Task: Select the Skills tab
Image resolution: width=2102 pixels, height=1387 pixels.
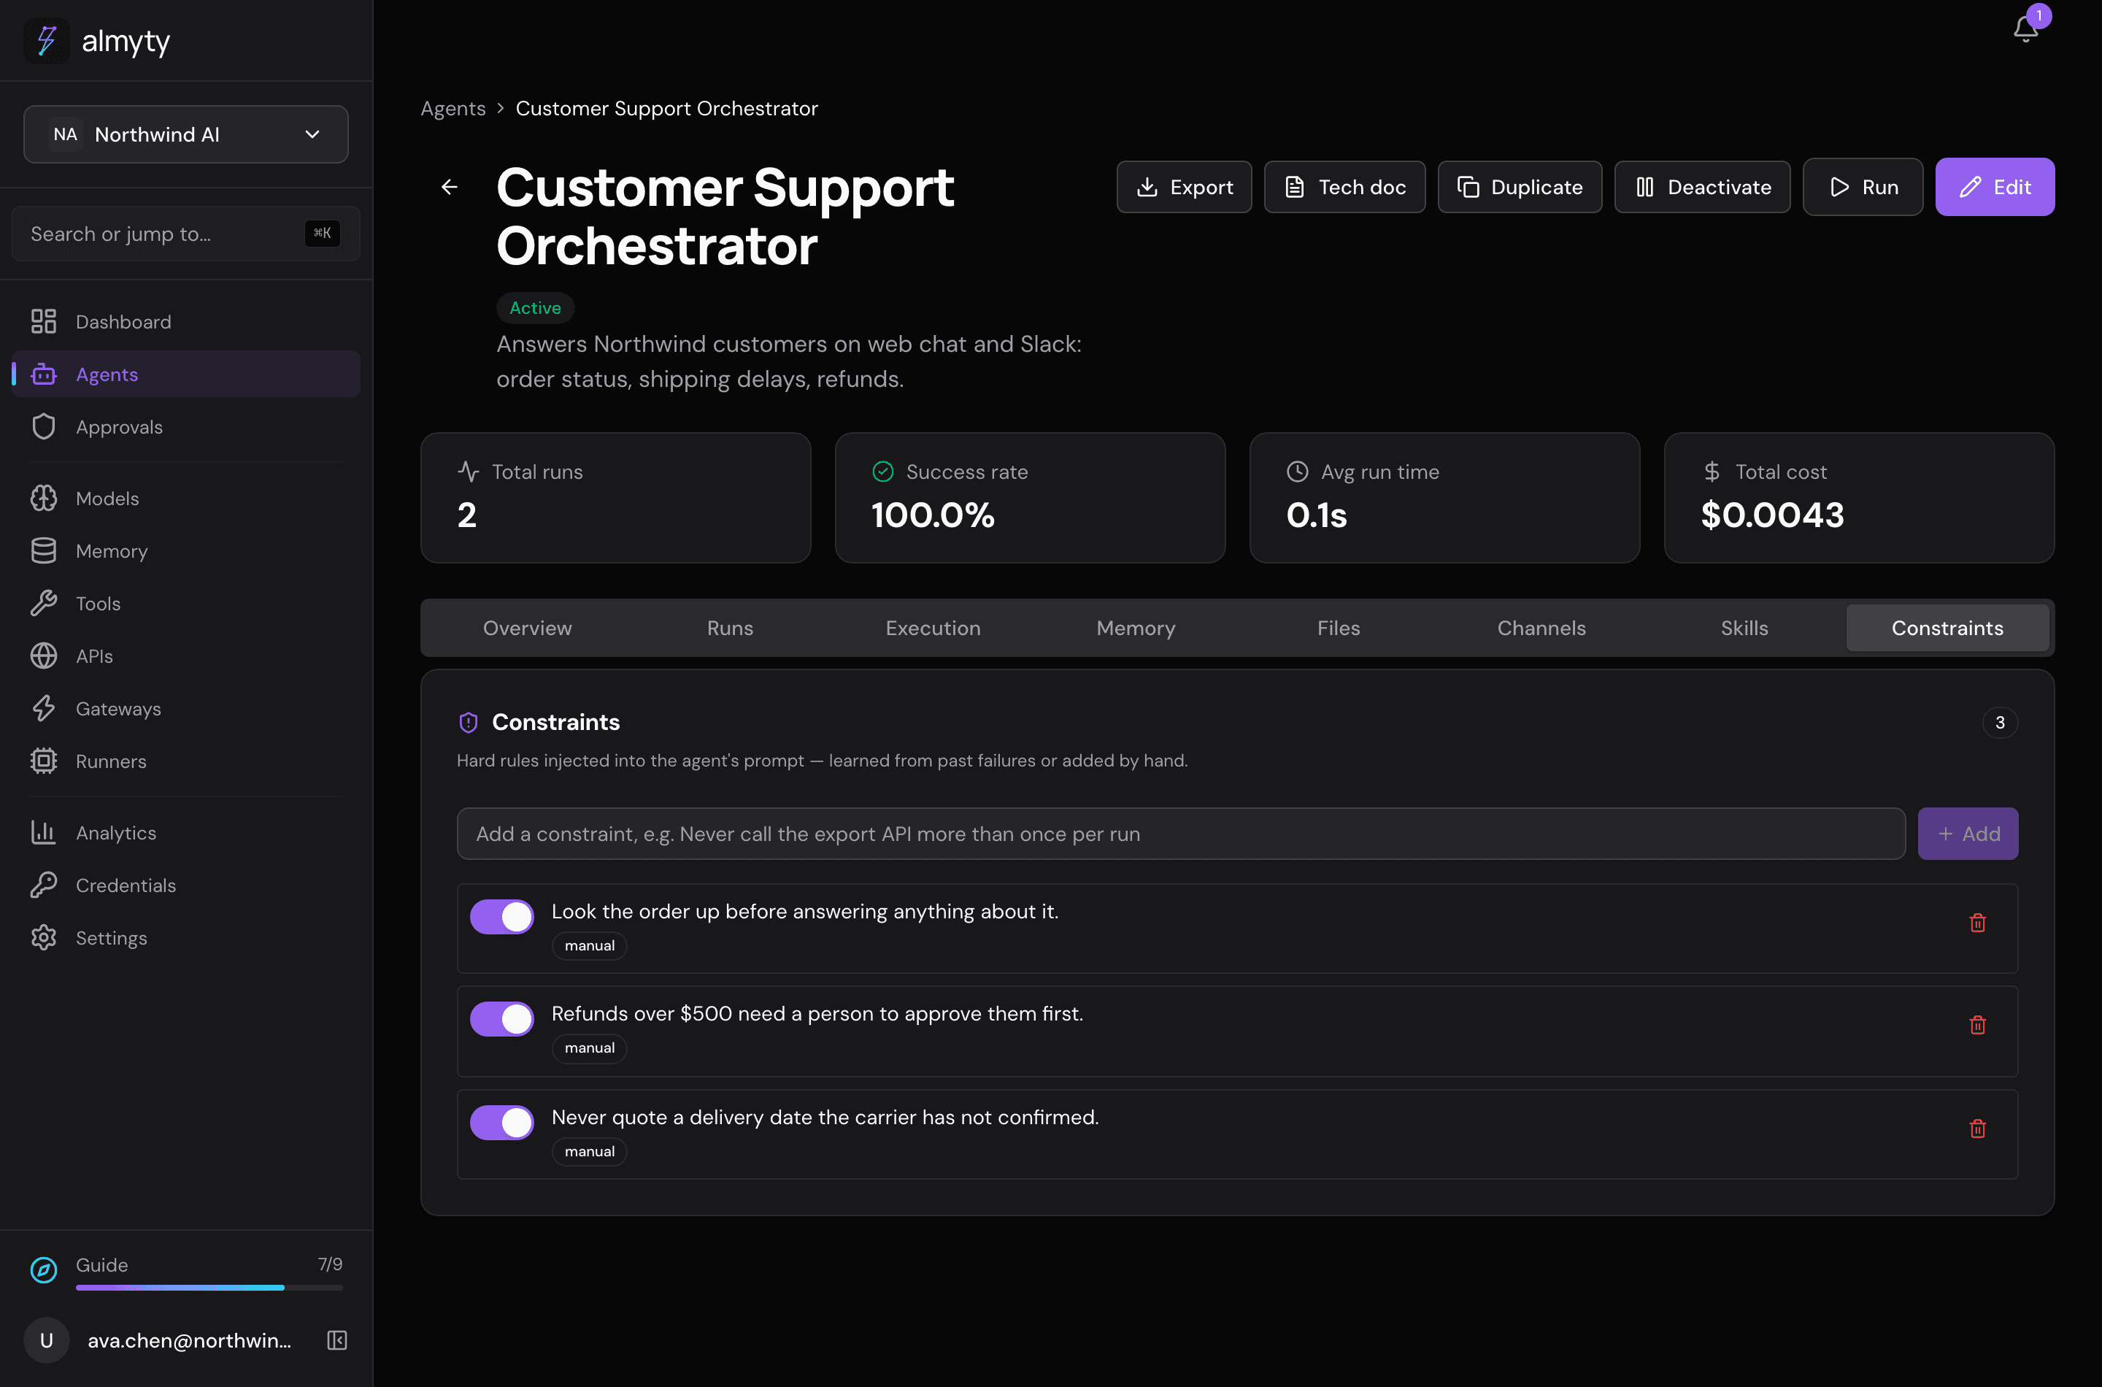Action: coord(1744,628)
